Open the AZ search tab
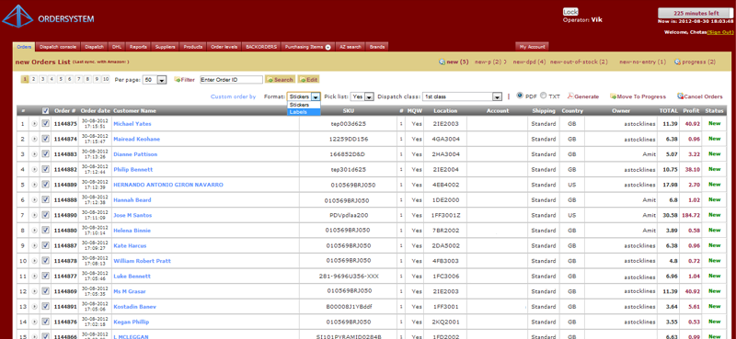This screenshot has height=339, width=736. click(351, 47)
